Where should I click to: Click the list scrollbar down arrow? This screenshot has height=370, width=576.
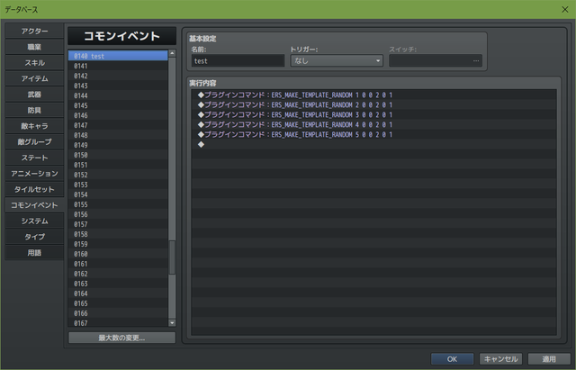click(x=172, y=323)
